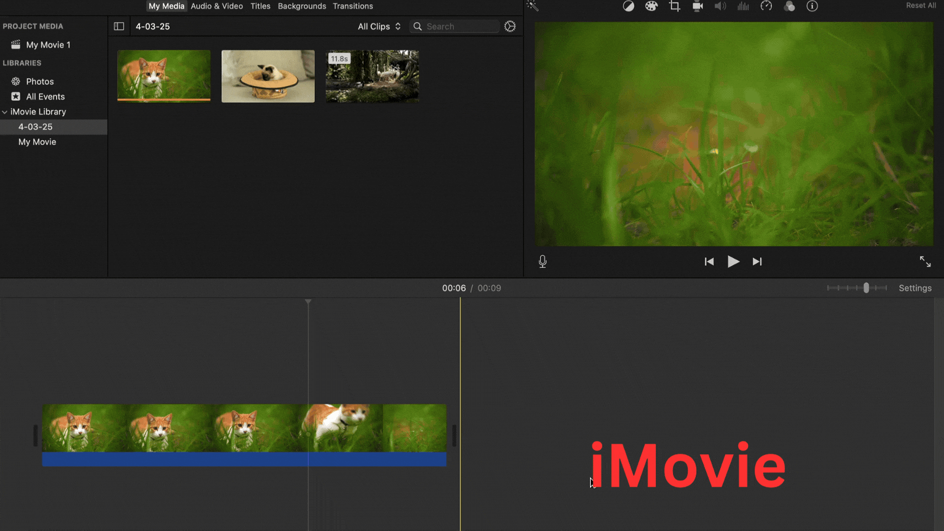
Task: Enter fullscreen playback mode
Action: 925,262
